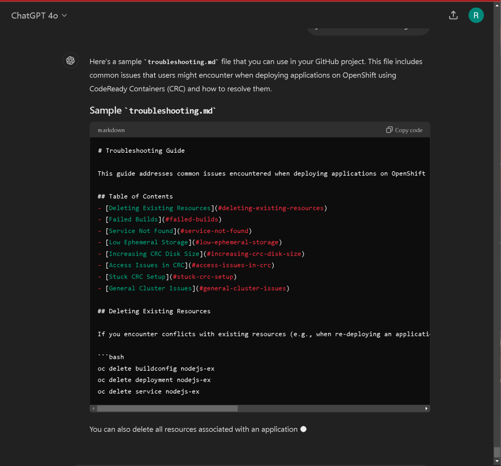This screenshot has height=466, width=501.
Task: Click the 'If you encounter conflicts' line
Action: 263,334
